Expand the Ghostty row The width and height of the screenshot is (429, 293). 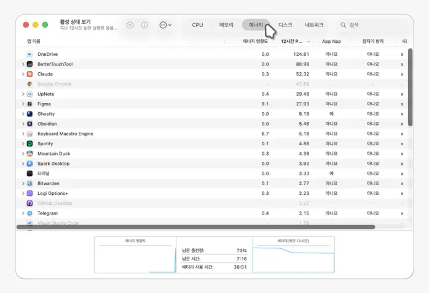tap(23, 114)
